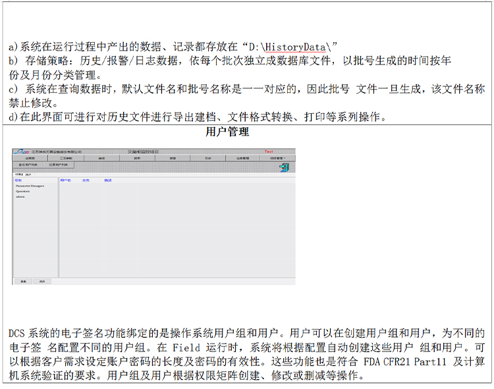494x389 pixels.
Task: Click the 组名 column header
Action: [x=18, y=180]
